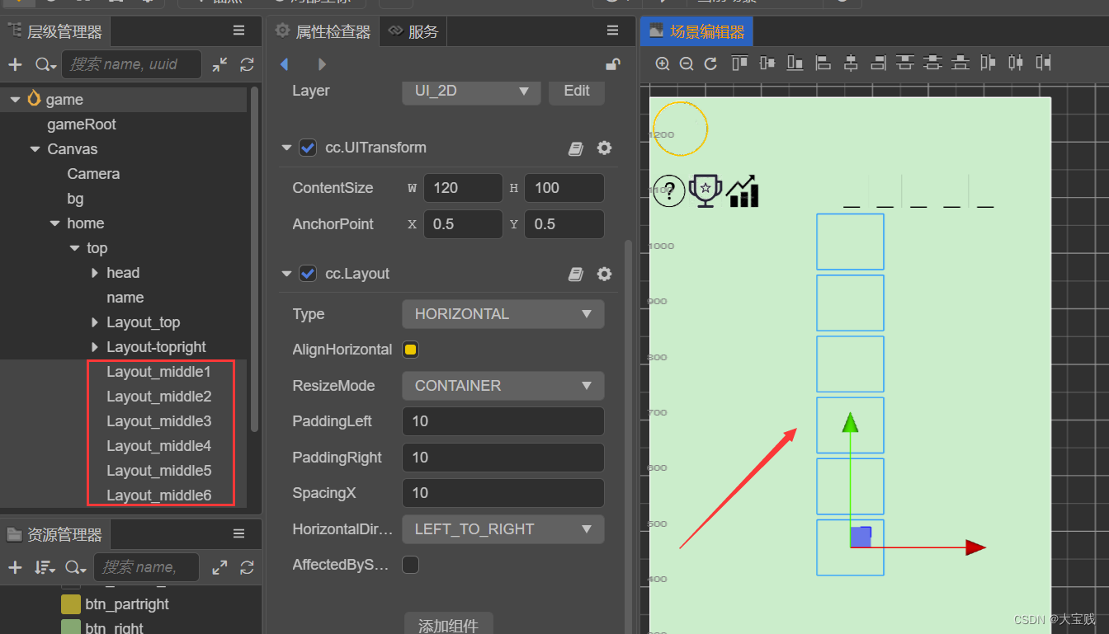
Task: Switch to the 服务 tab
Action: point(415,32)
